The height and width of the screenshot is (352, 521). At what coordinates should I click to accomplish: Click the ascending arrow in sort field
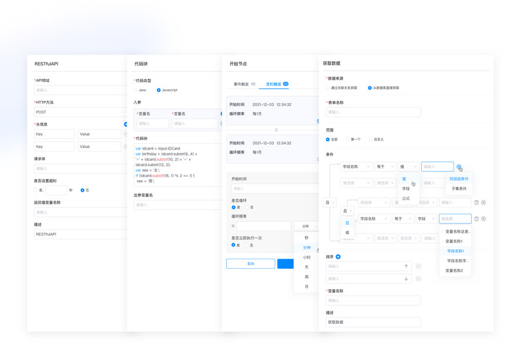pos(406,266)
